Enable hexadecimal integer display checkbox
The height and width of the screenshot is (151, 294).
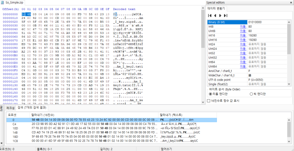pos(209,101)
